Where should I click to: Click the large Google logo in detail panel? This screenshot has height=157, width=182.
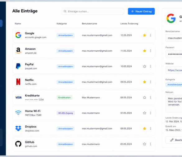[171, 18]
